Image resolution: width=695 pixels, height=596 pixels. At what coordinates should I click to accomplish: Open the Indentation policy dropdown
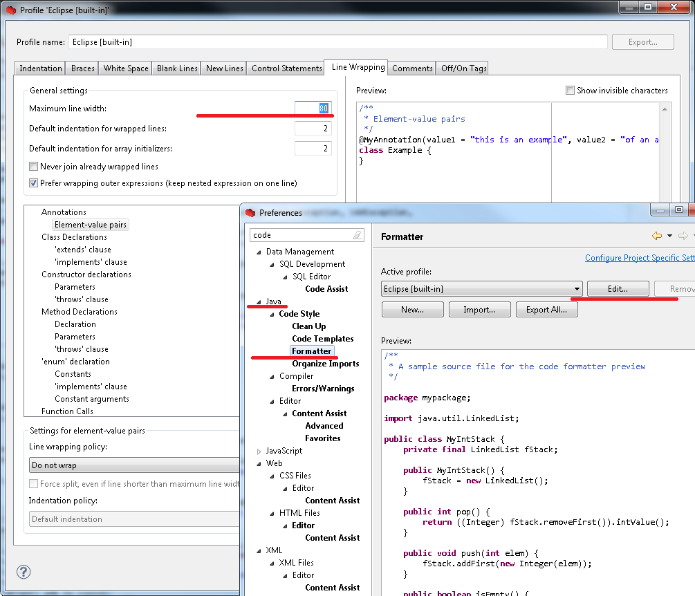134,519
